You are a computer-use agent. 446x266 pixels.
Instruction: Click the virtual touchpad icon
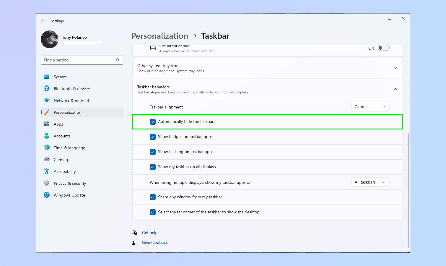153,48
